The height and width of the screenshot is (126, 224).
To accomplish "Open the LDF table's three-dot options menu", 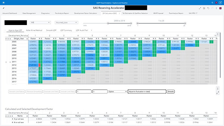I will [x=218, y=34].
